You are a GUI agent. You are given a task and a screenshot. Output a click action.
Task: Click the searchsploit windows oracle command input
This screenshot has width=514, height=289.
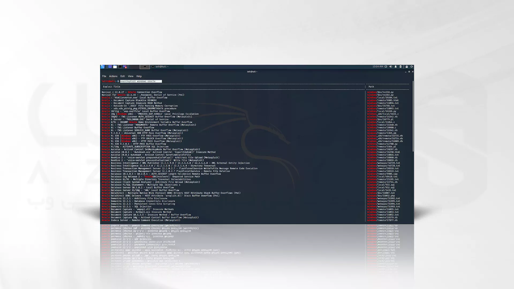click(x=141, y=81)
